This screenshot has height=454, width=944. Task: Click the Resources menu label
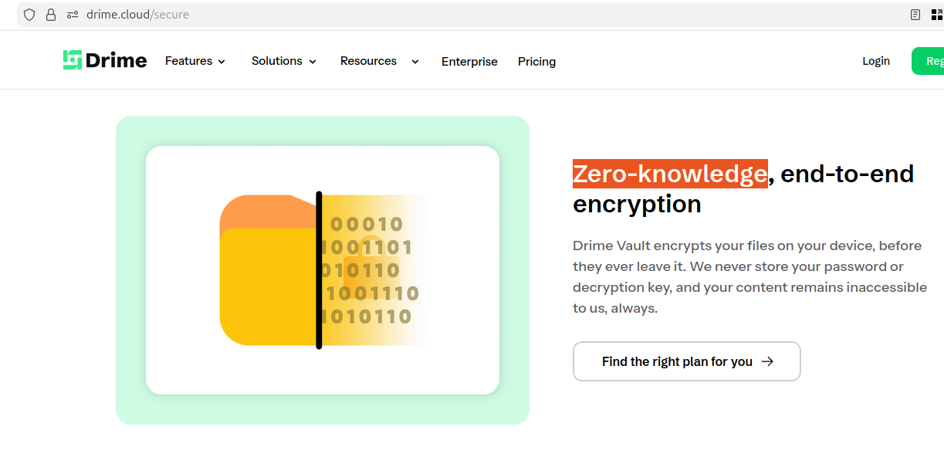[368, 61]
